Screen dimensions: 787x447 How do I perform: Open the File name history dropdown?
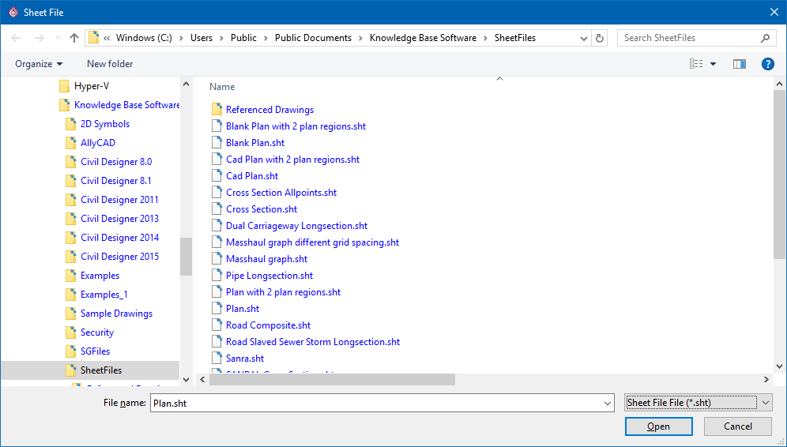click(607, 403)
